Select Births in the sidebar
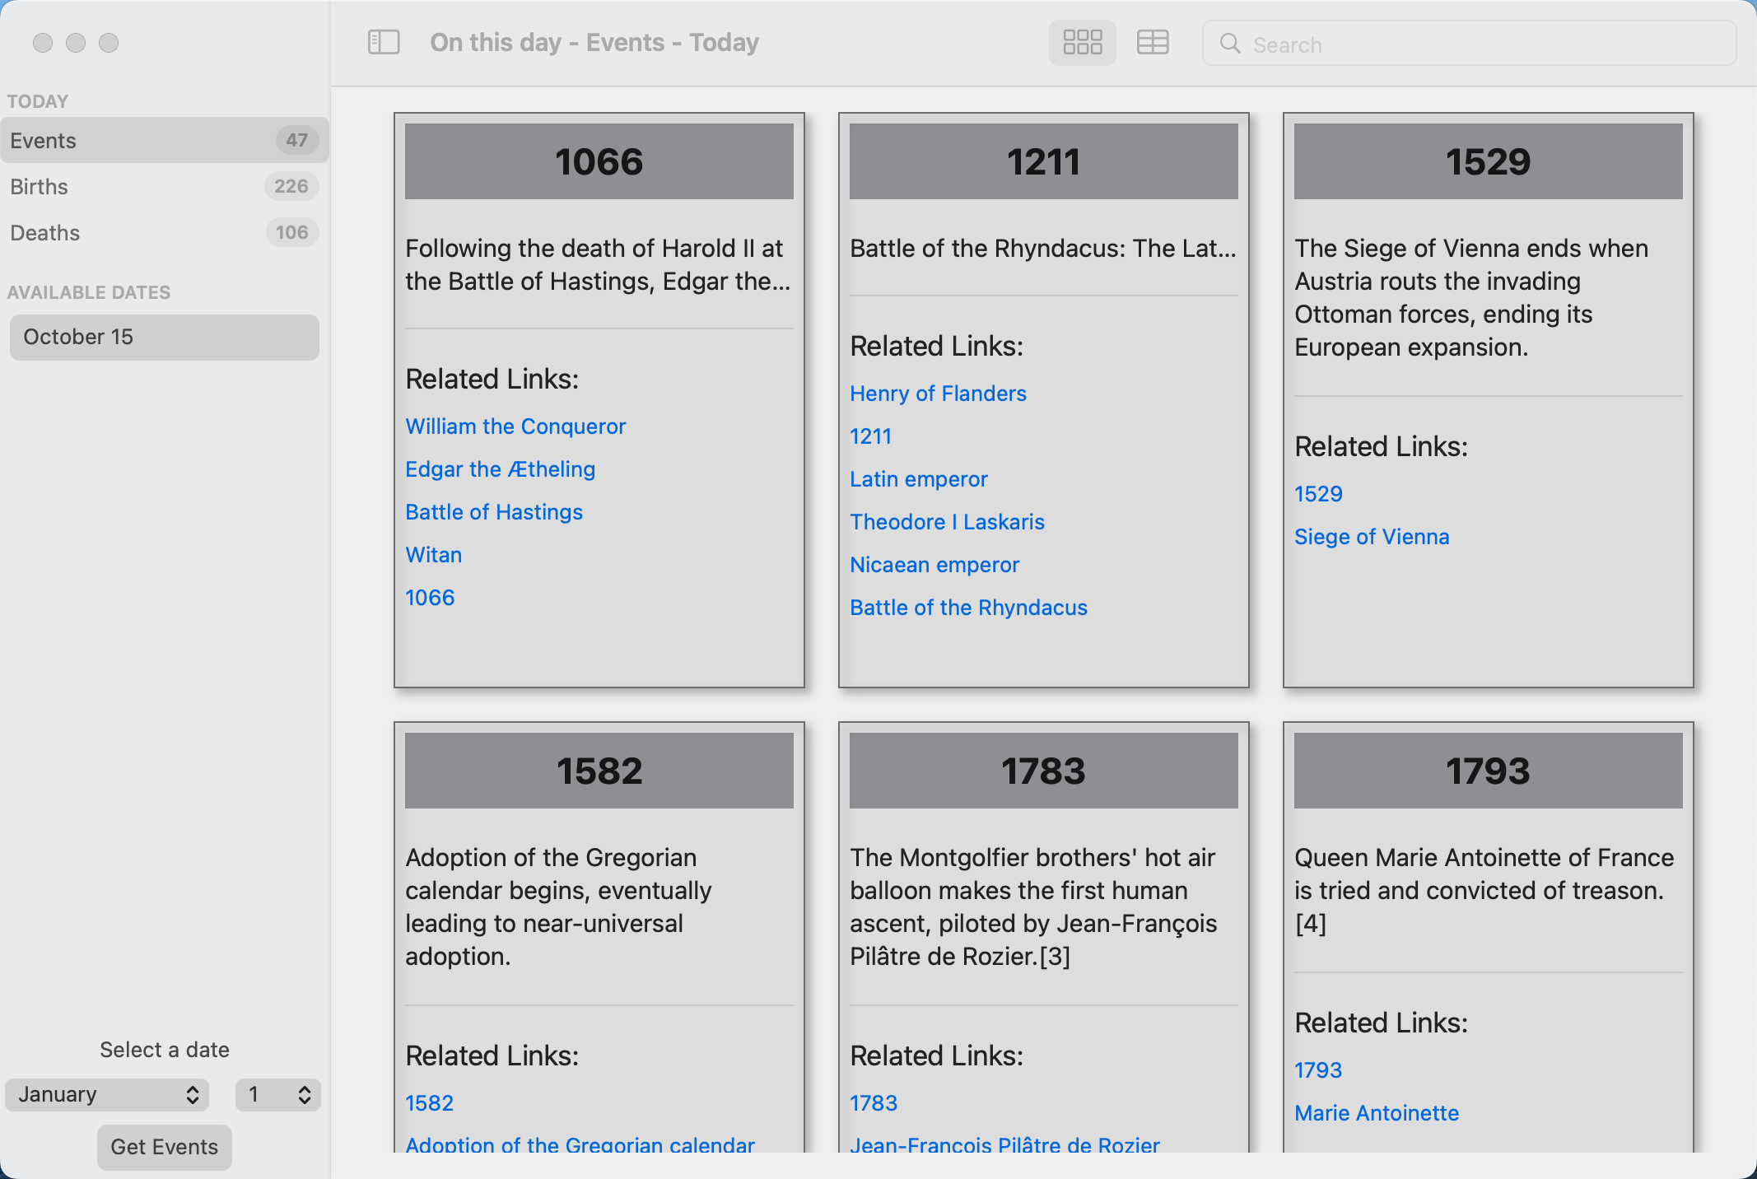 [165, 186]
